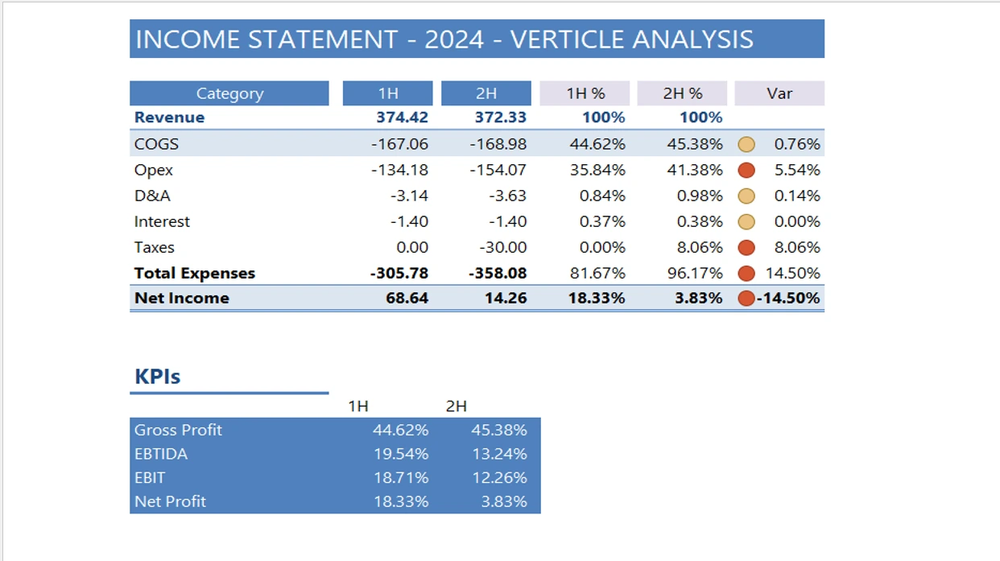Image resolution: width=1000 pixels, height=561 pixels.
Task: Click Opex 1H % value 35.84%
Action: pos(597,171)
